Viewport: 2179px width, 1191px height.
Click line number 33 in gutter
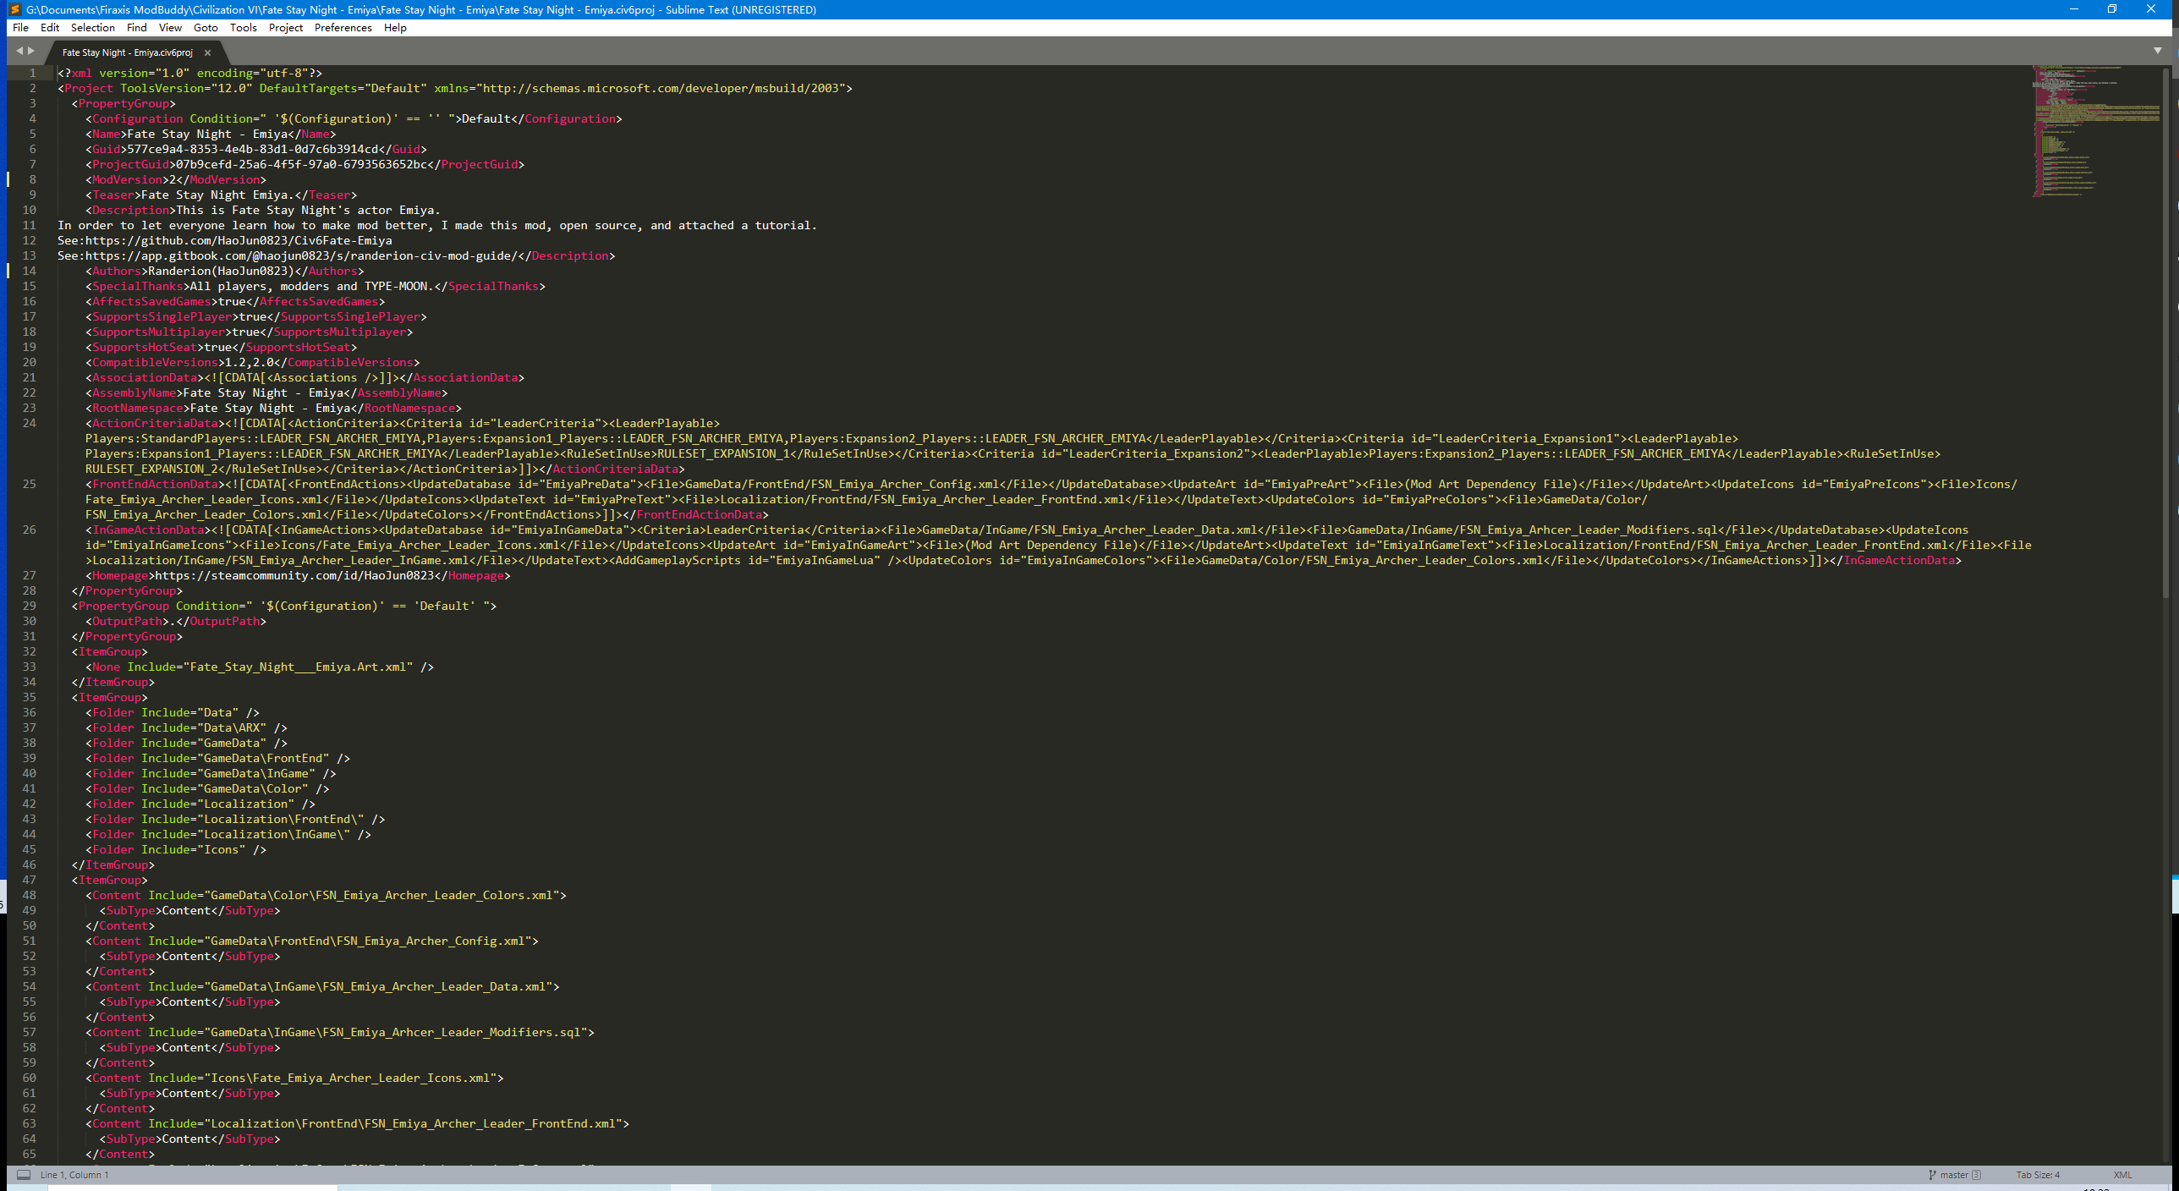(x=29, y=667)
